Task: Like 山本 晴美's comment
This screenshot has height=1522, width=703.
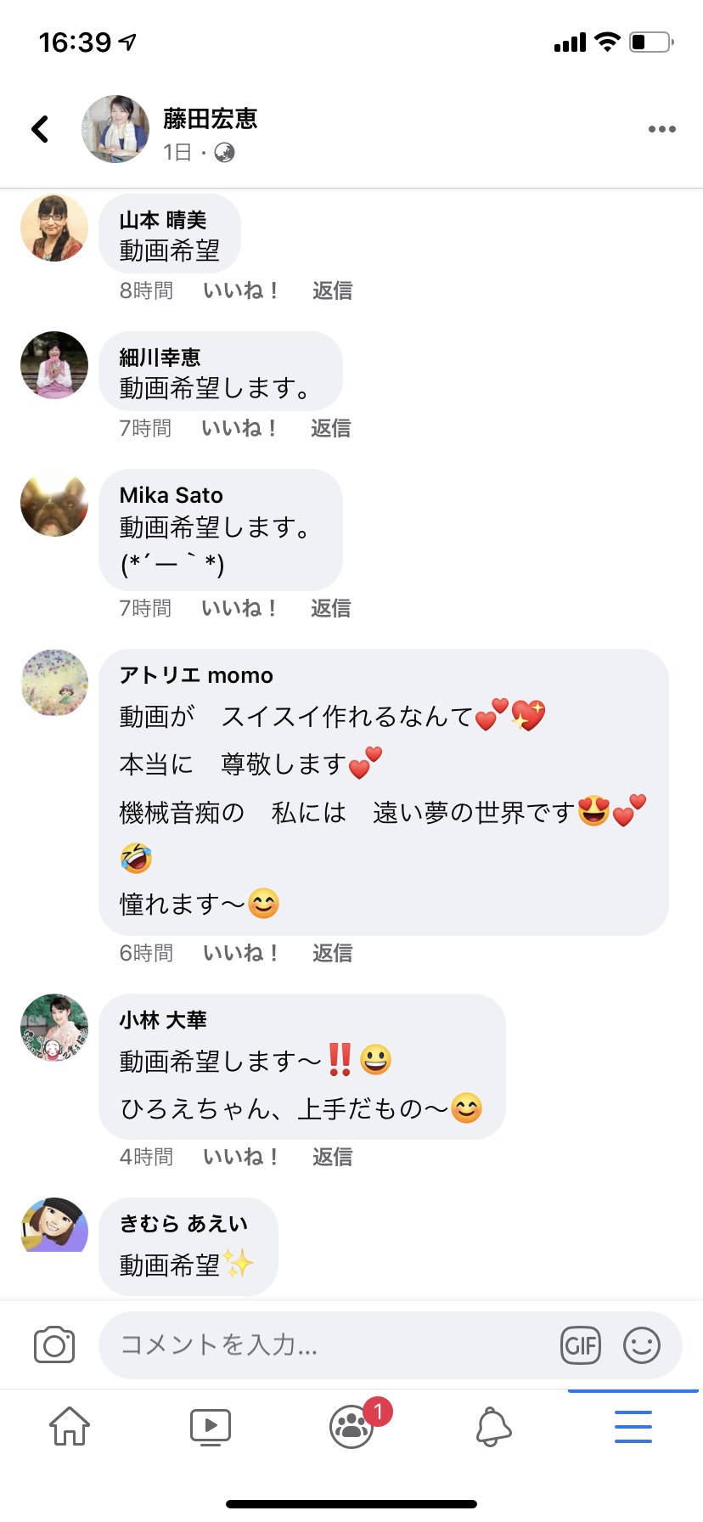Action: tap(241, 290)
